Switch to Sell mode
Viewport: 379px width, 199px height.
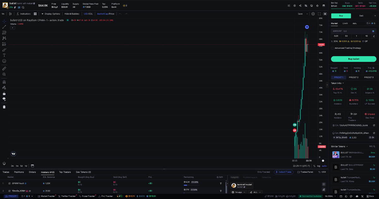point(361,16)
